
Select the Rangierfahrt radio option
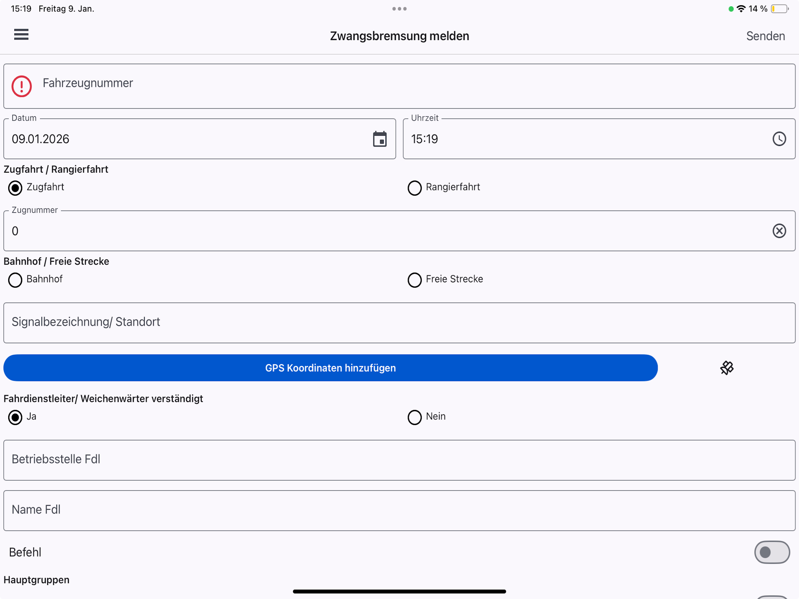click(x=414, y=188)
